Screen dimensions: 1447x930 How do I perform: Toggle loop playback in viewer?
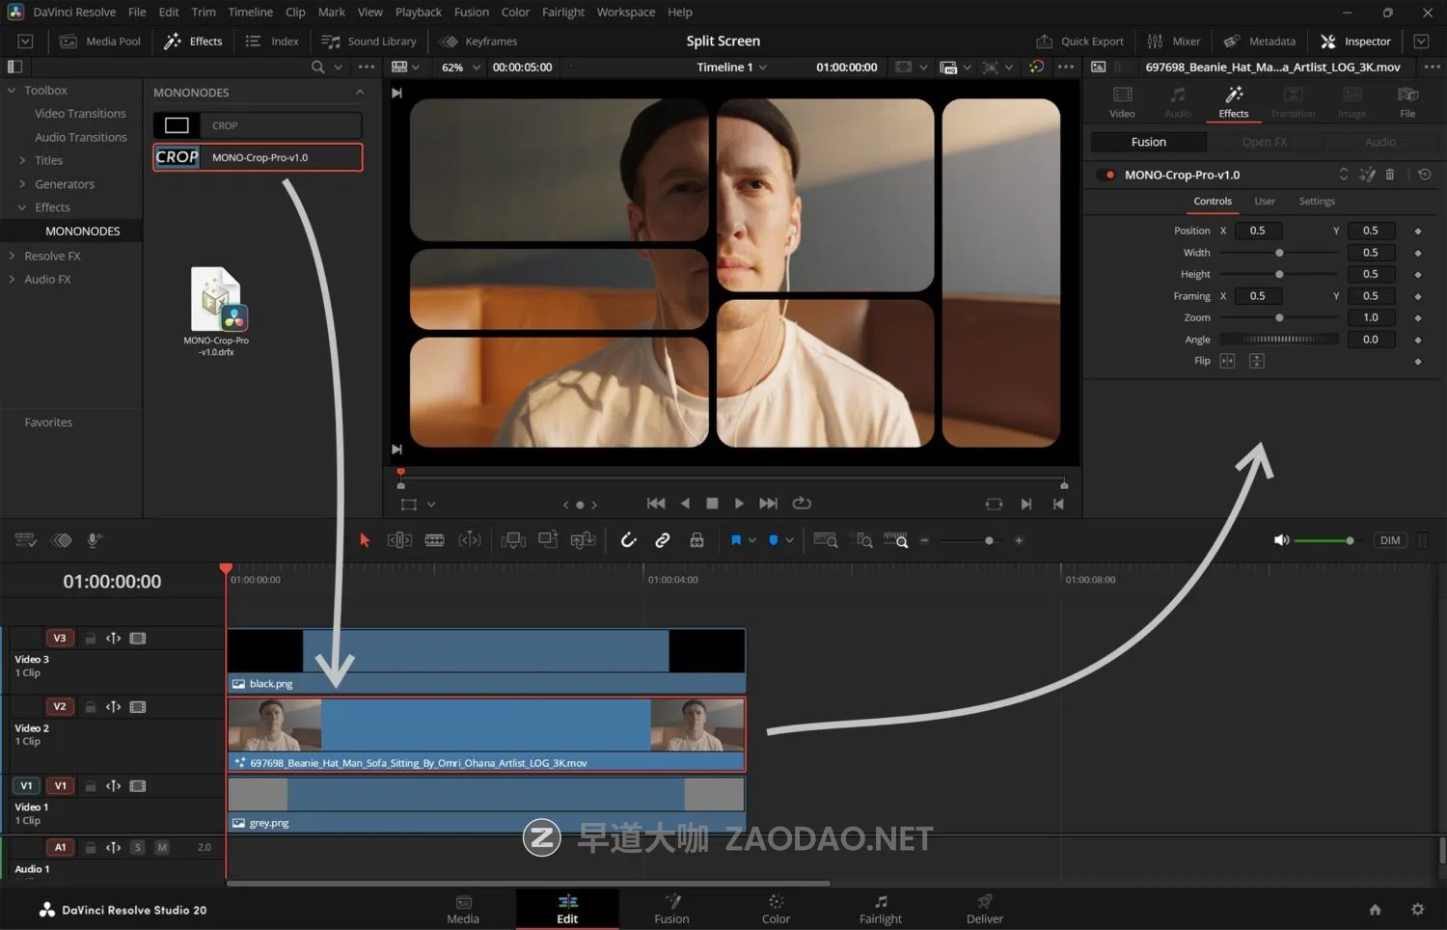802,504
